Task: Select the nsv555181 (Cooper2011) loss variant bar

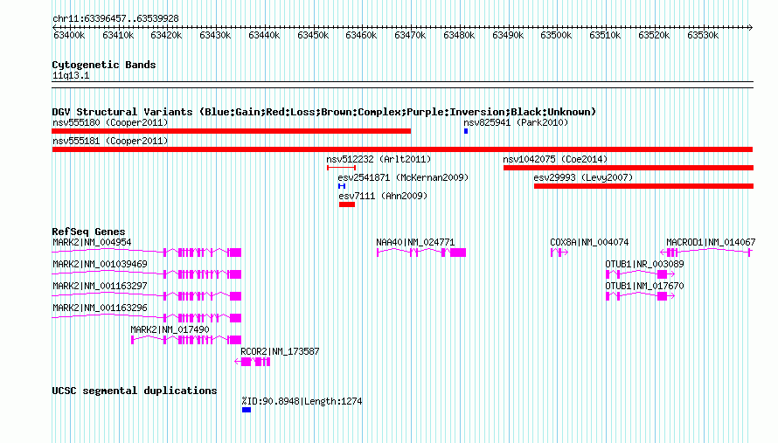Action: click(x=402, y=149)
